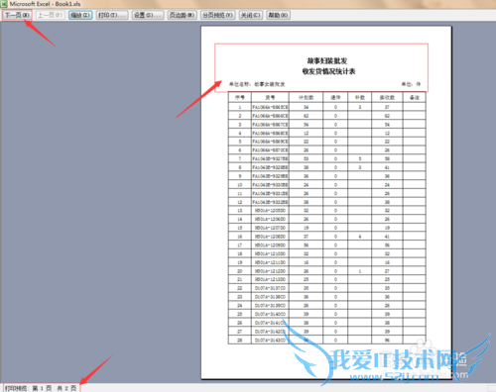The width and height of the screenshot is (496, 392).
Task: Click the 单位名称 line under the title
Action: (x=257, y=84)
